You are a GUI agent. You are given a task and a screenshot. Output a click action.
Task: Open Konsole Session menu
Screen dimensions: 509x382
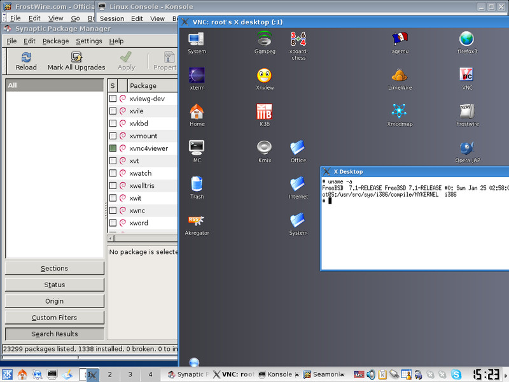[x=112, y=18]
